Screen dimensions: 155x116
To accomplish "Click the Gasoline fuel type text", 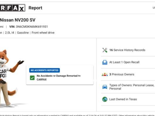I will click(x=23, y=33).
